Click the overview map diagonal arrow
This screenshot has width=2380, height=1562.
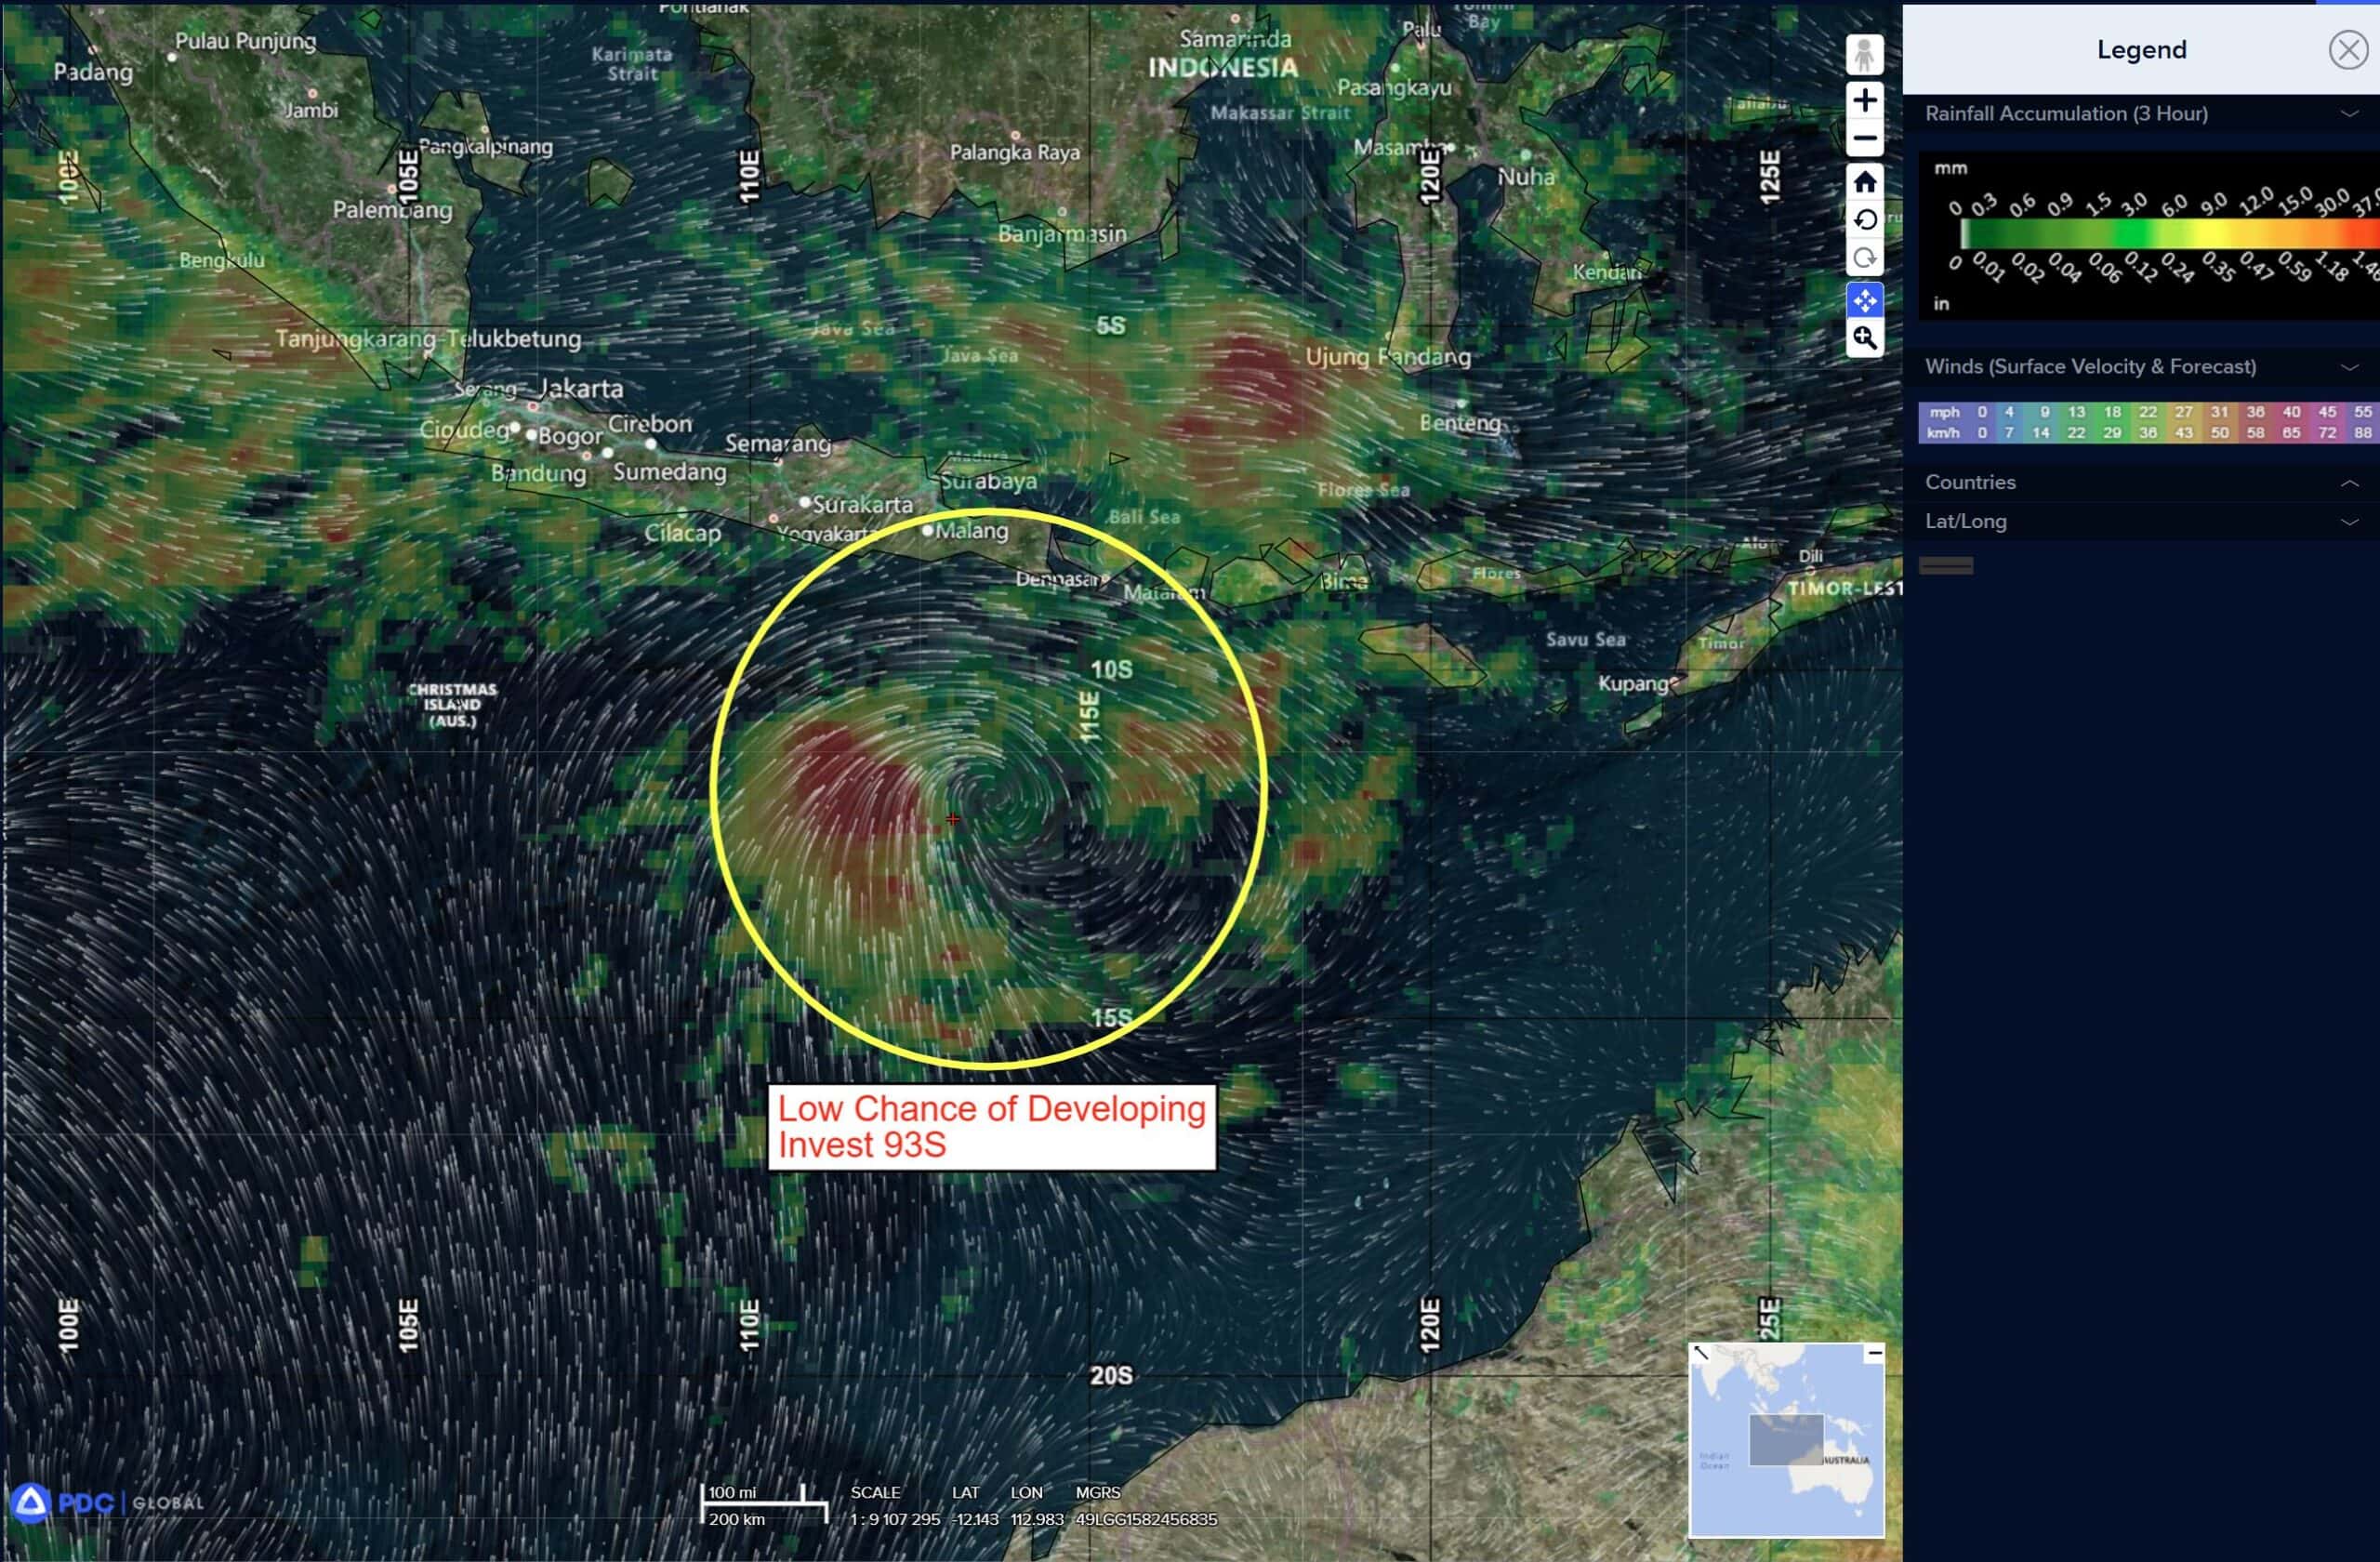1701,1353
